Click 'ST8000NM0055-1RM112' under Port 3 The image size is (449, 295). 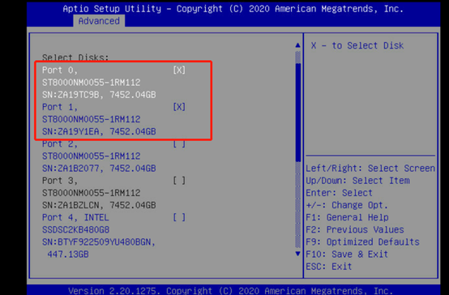click(x=92, y=193)
